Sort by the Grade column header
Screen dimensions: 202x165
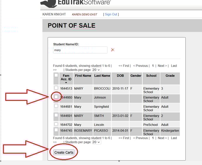[170, 76]
